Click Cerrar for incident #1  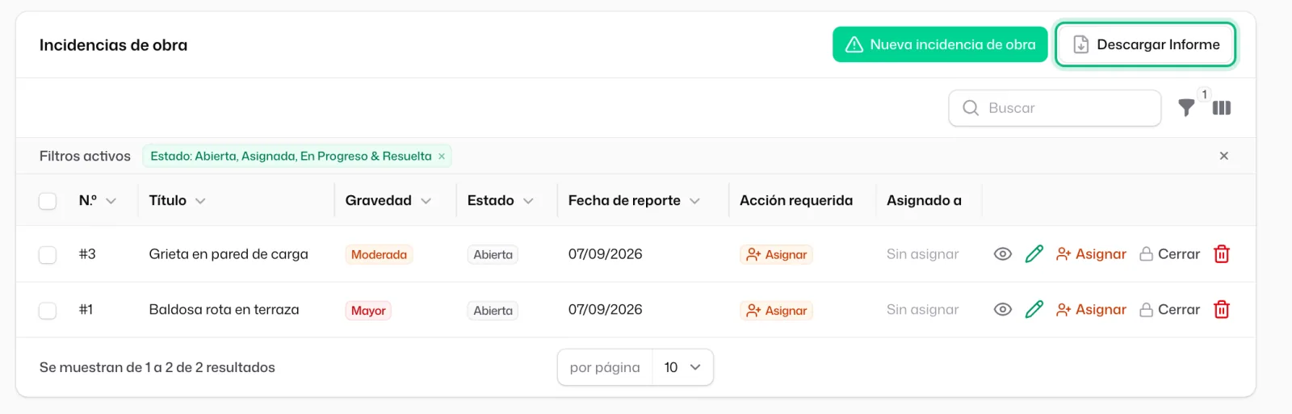[1169, 310]
